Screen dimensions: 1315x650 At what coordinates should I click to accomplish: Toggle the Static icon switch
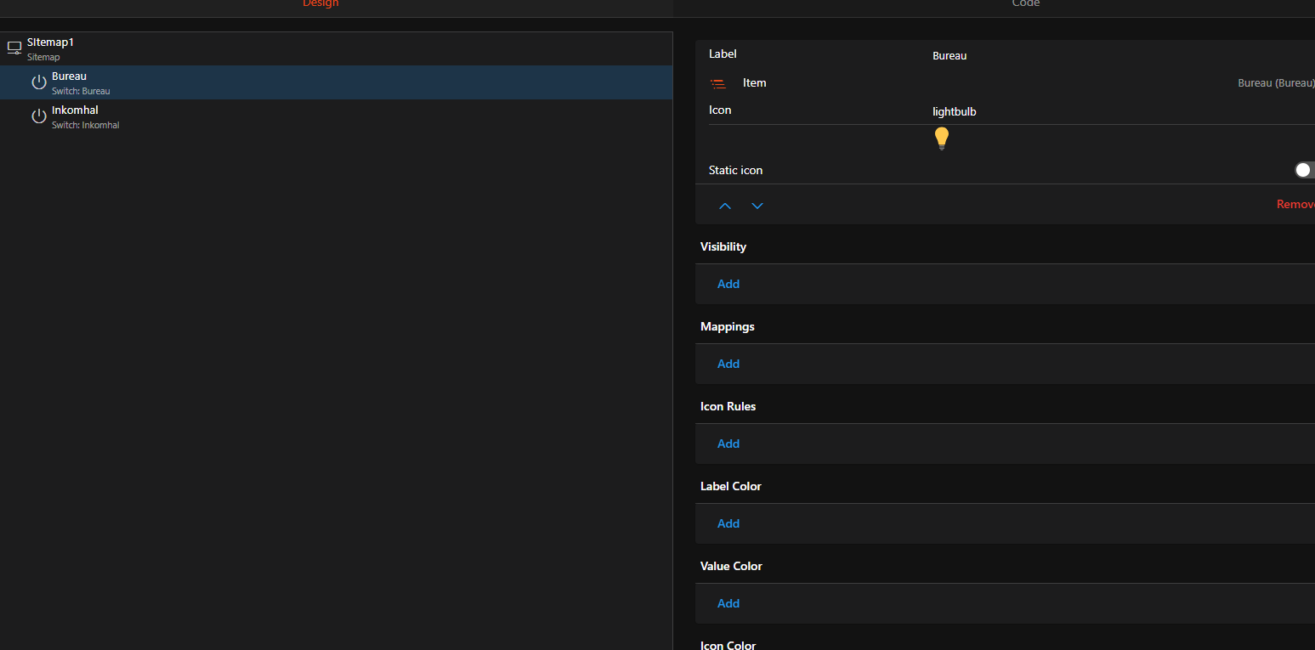click(1305, 170)
